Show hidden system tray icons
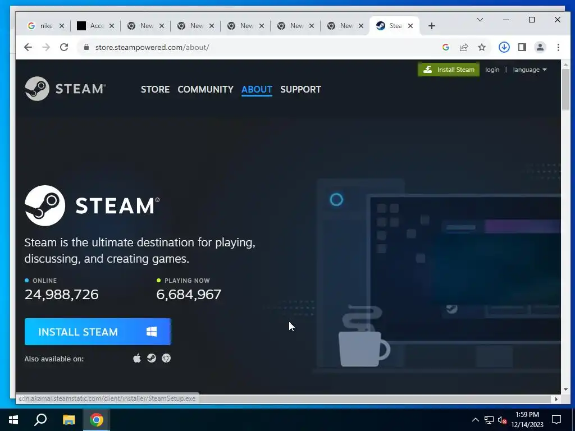This screenshot has width=575, height=431. tap(475, 420)
